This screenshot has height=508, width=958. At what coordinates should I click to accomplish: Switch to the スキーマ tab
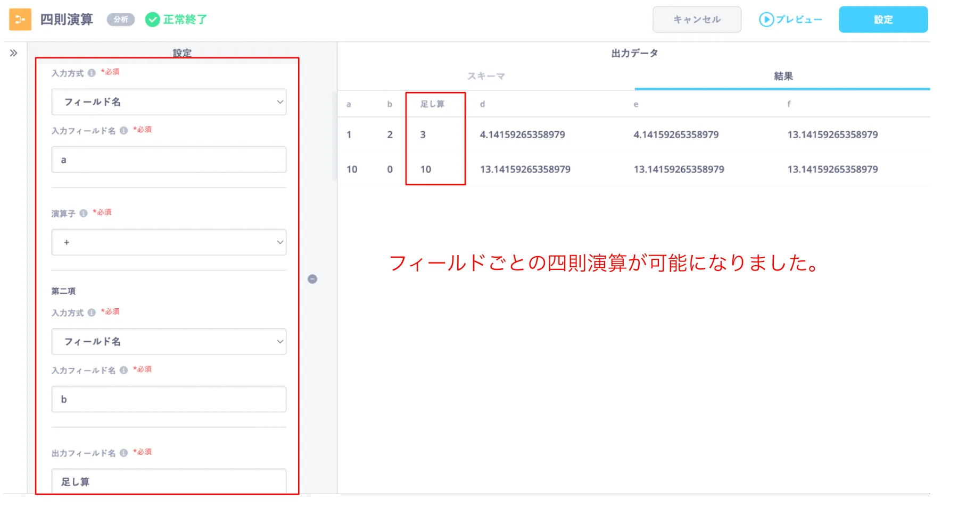[486, 77]
